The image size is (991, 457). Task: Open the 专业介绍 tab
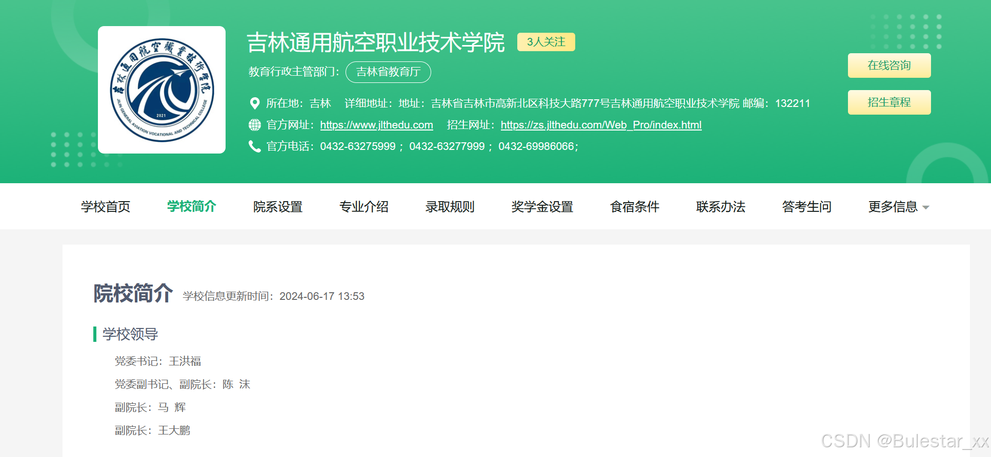(364, 207)
